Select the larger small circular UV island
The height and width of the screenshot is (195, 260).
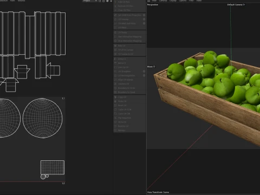[43, 177]
